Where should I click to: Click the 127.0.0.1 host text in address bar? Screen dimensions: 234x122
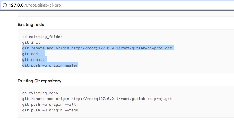pyautogui.click(x=18, y=5)
